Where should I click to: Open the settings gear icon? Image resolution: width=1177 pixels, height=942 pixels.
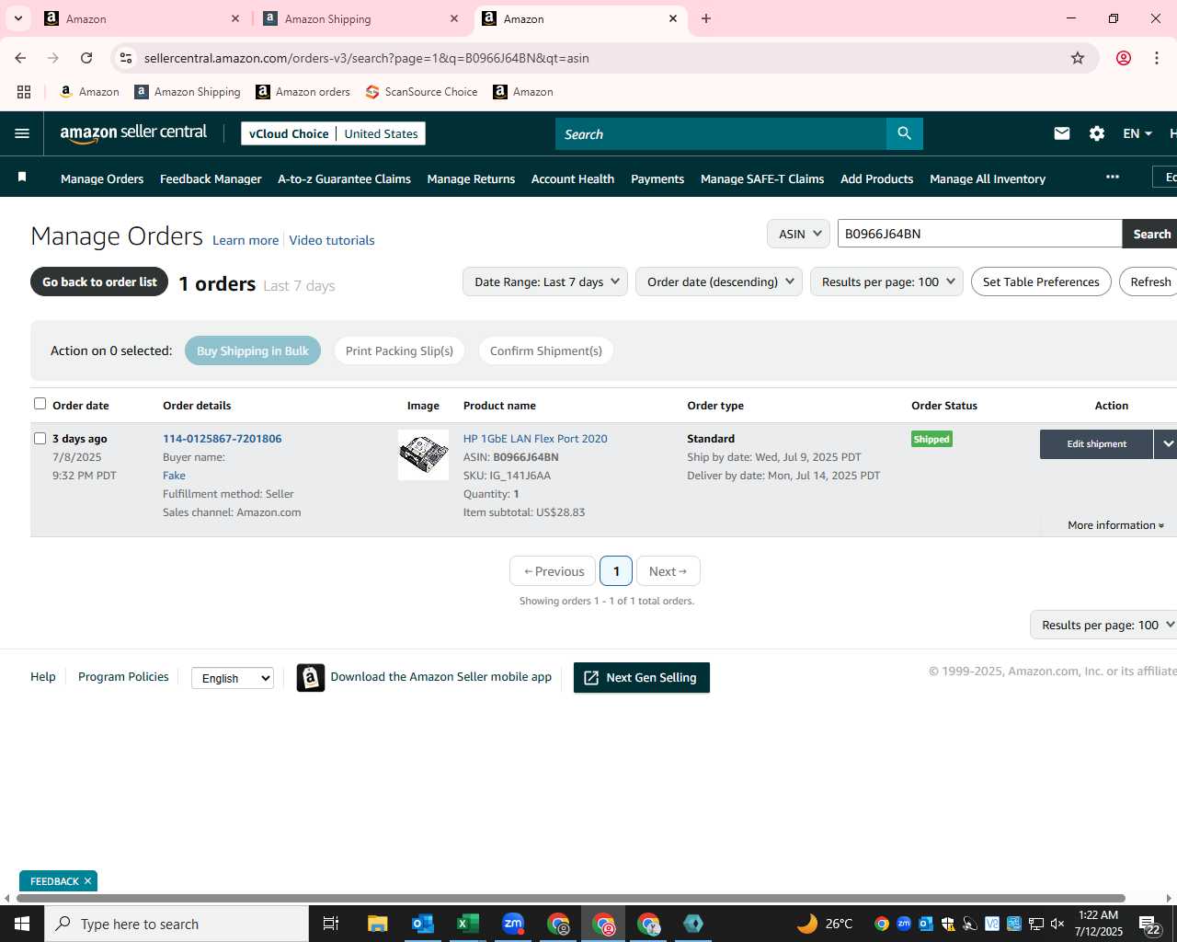(x=1097, y=133)
